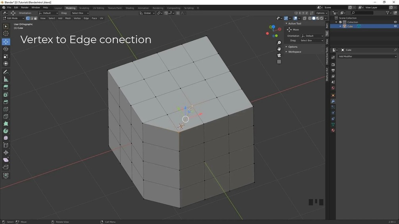
Task: Open the Object Data properties tab
Action: 333,124
